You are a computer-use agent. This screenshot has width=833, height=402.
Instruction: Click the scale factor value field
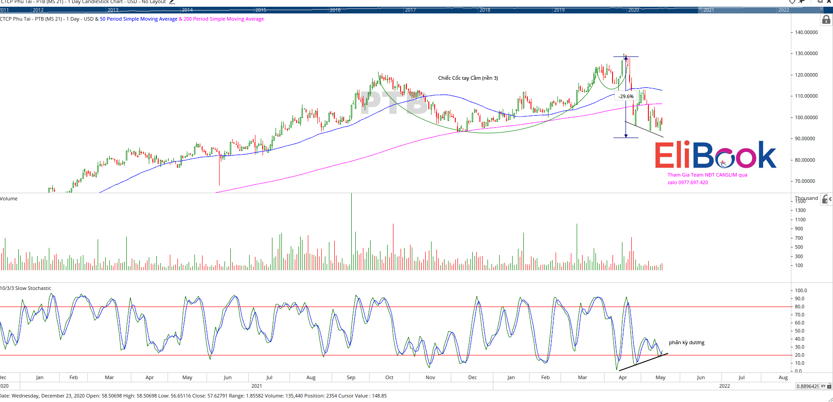(807, 386)
